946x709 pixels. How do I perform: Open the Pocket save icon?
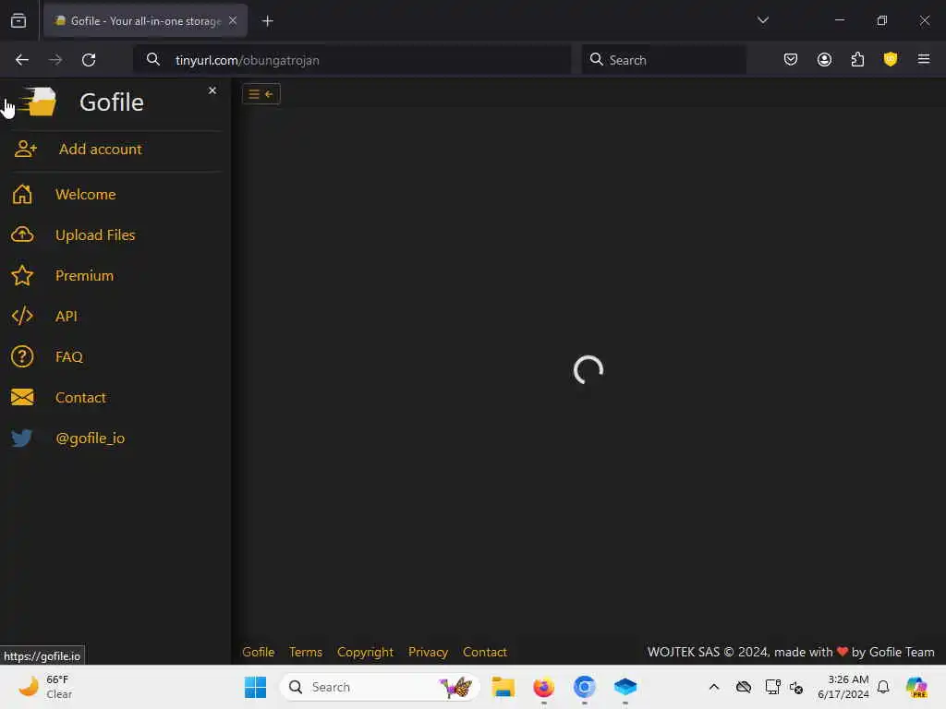point(791,59)
